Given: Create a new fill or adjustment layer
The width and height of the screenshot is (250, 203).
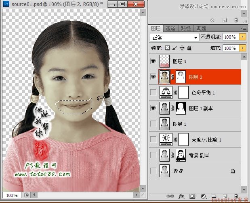Looking at the screenshot, I should [204, 196].
